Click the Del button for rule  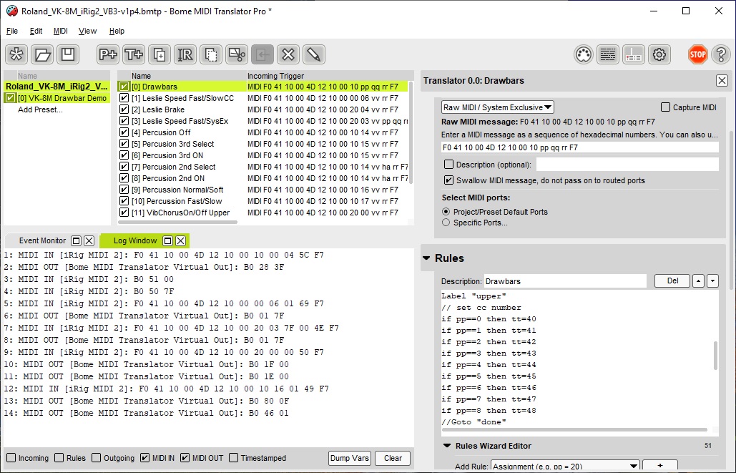(x=672, y=281)
